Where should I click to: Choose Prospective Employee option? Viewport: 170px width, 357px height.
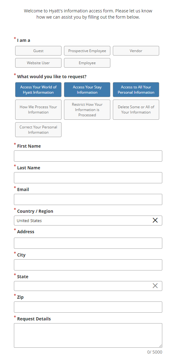coord(87,51)
